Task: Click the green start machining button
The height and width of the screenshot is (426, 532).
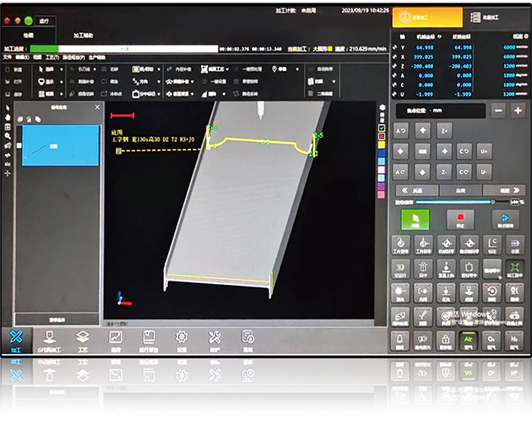Action: coord(414,220)
